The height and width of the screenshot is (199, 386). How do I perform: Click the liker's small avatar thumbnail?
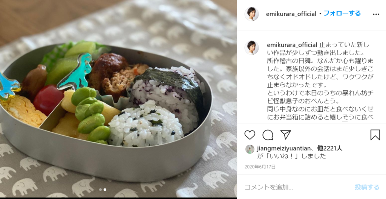250,149
